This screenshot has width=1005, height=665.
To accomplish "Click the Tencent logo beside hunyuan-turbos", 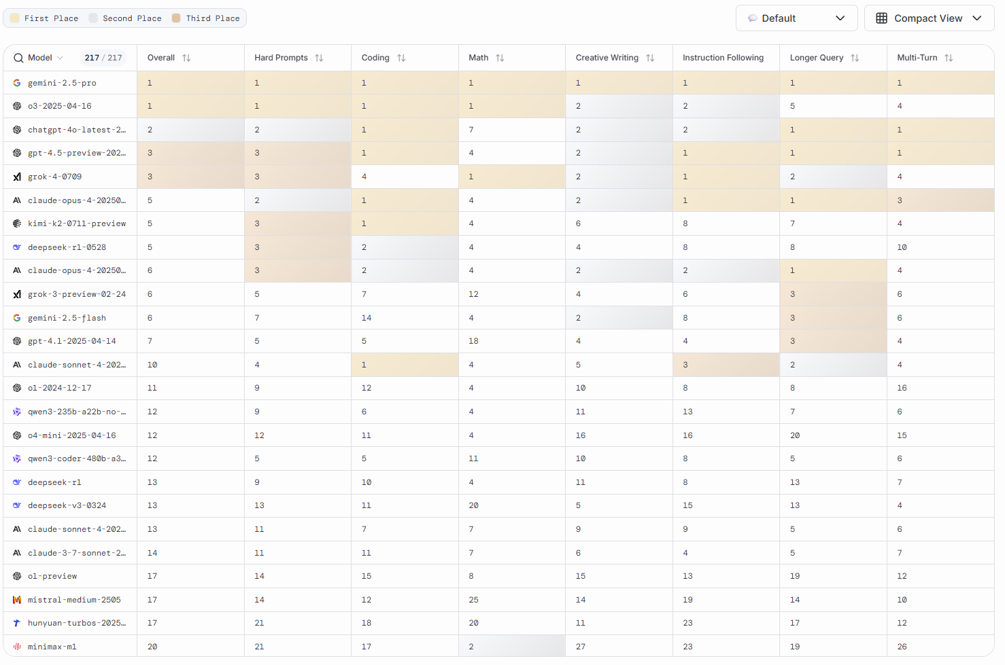I will [17, 623].
